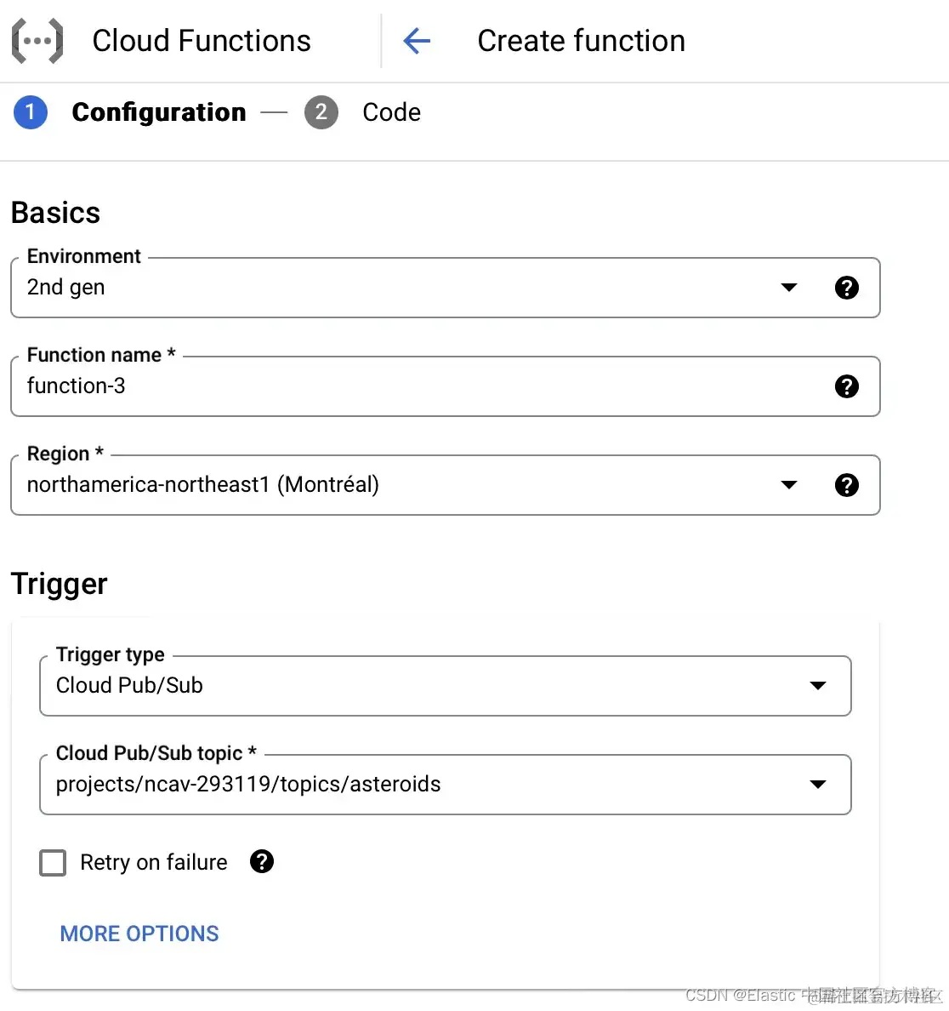Select the Configuration step label
This screenshot has height=1011, width=949.
[x=159, y=112]
